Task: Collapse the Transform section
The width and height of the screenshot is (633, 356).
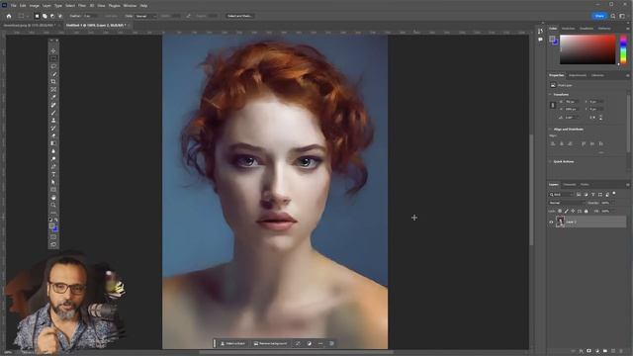Action: coord(550,95)
